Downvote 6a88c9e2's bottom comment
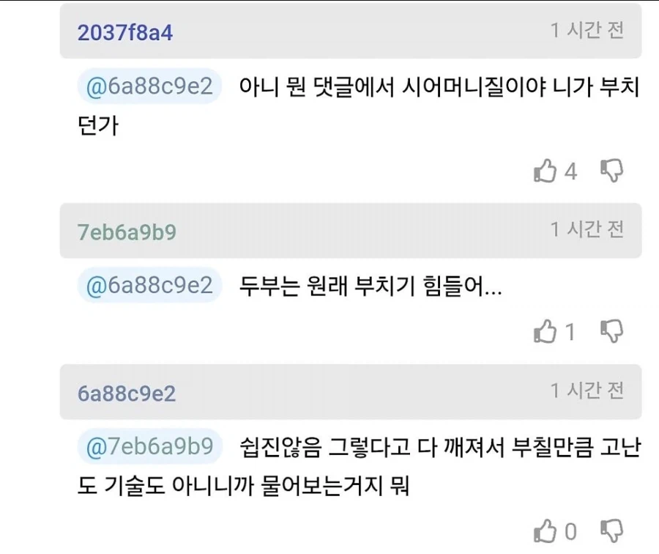The width and height of the screenshot is (659, 554). (612, 531)
